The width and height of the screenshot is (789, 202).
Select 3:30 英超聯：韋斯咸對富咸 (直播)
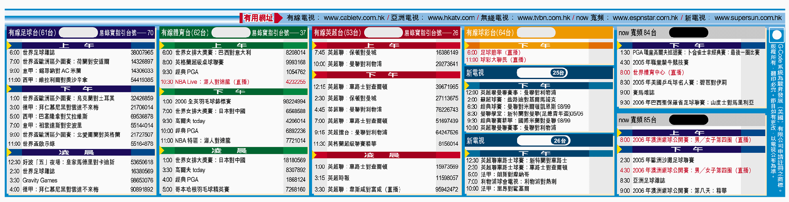pyautogui.click(x=386, y=190)
